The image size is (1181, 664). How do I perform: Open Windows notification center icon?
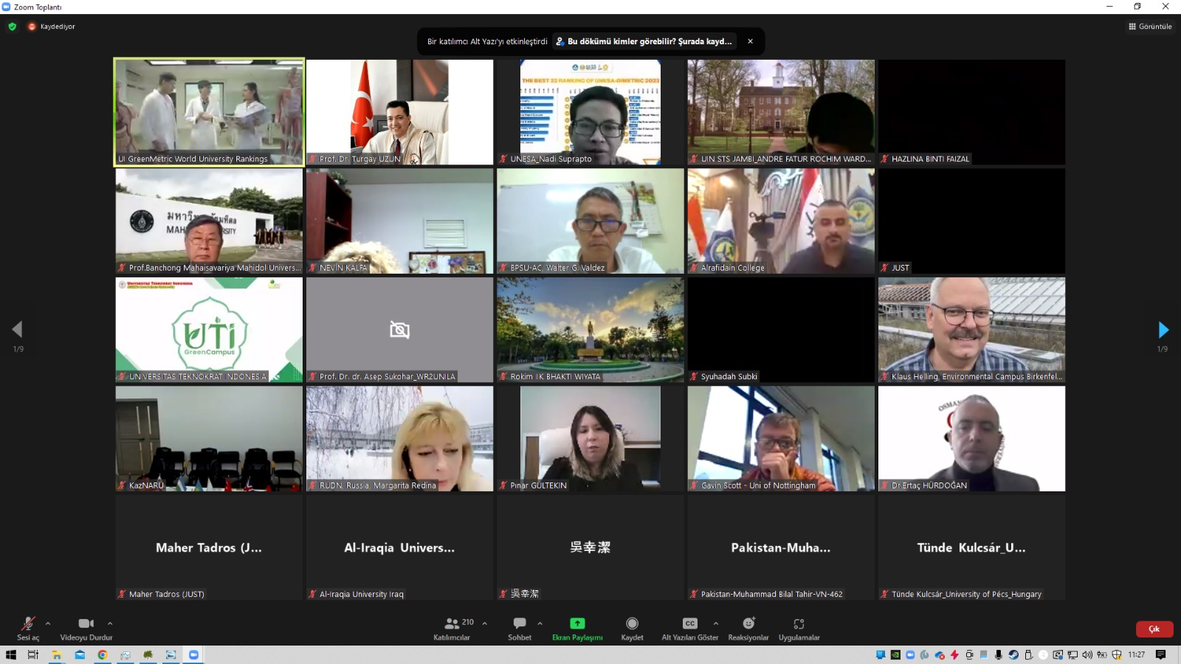1161,654
